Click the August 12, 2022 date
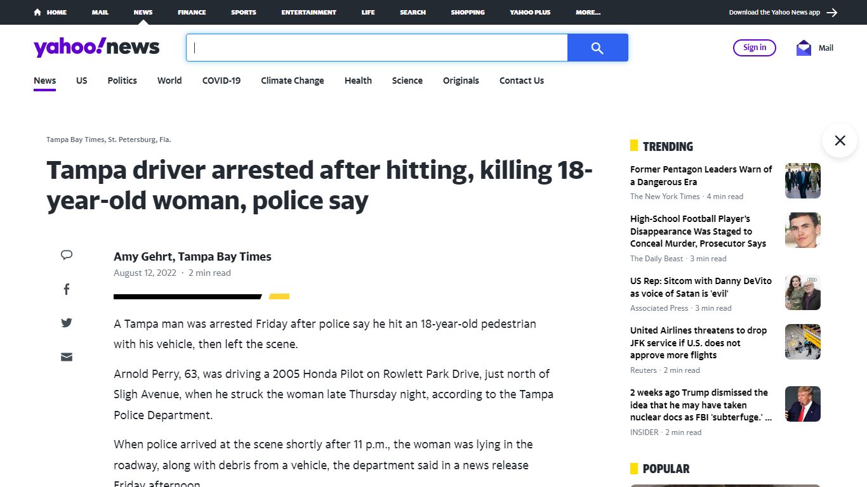Image resolution: width=867 pixels, height=487 pixels. (145, 273)
